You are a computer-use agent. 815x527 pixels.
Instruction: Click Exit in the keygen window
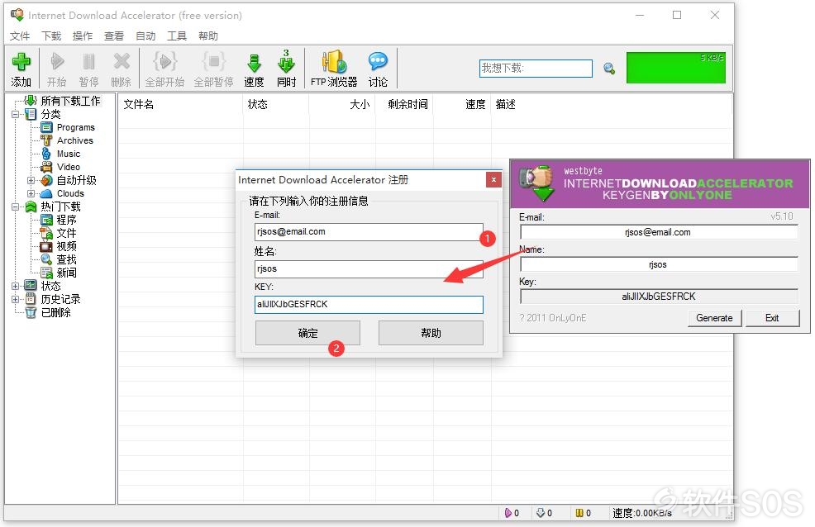772,318
